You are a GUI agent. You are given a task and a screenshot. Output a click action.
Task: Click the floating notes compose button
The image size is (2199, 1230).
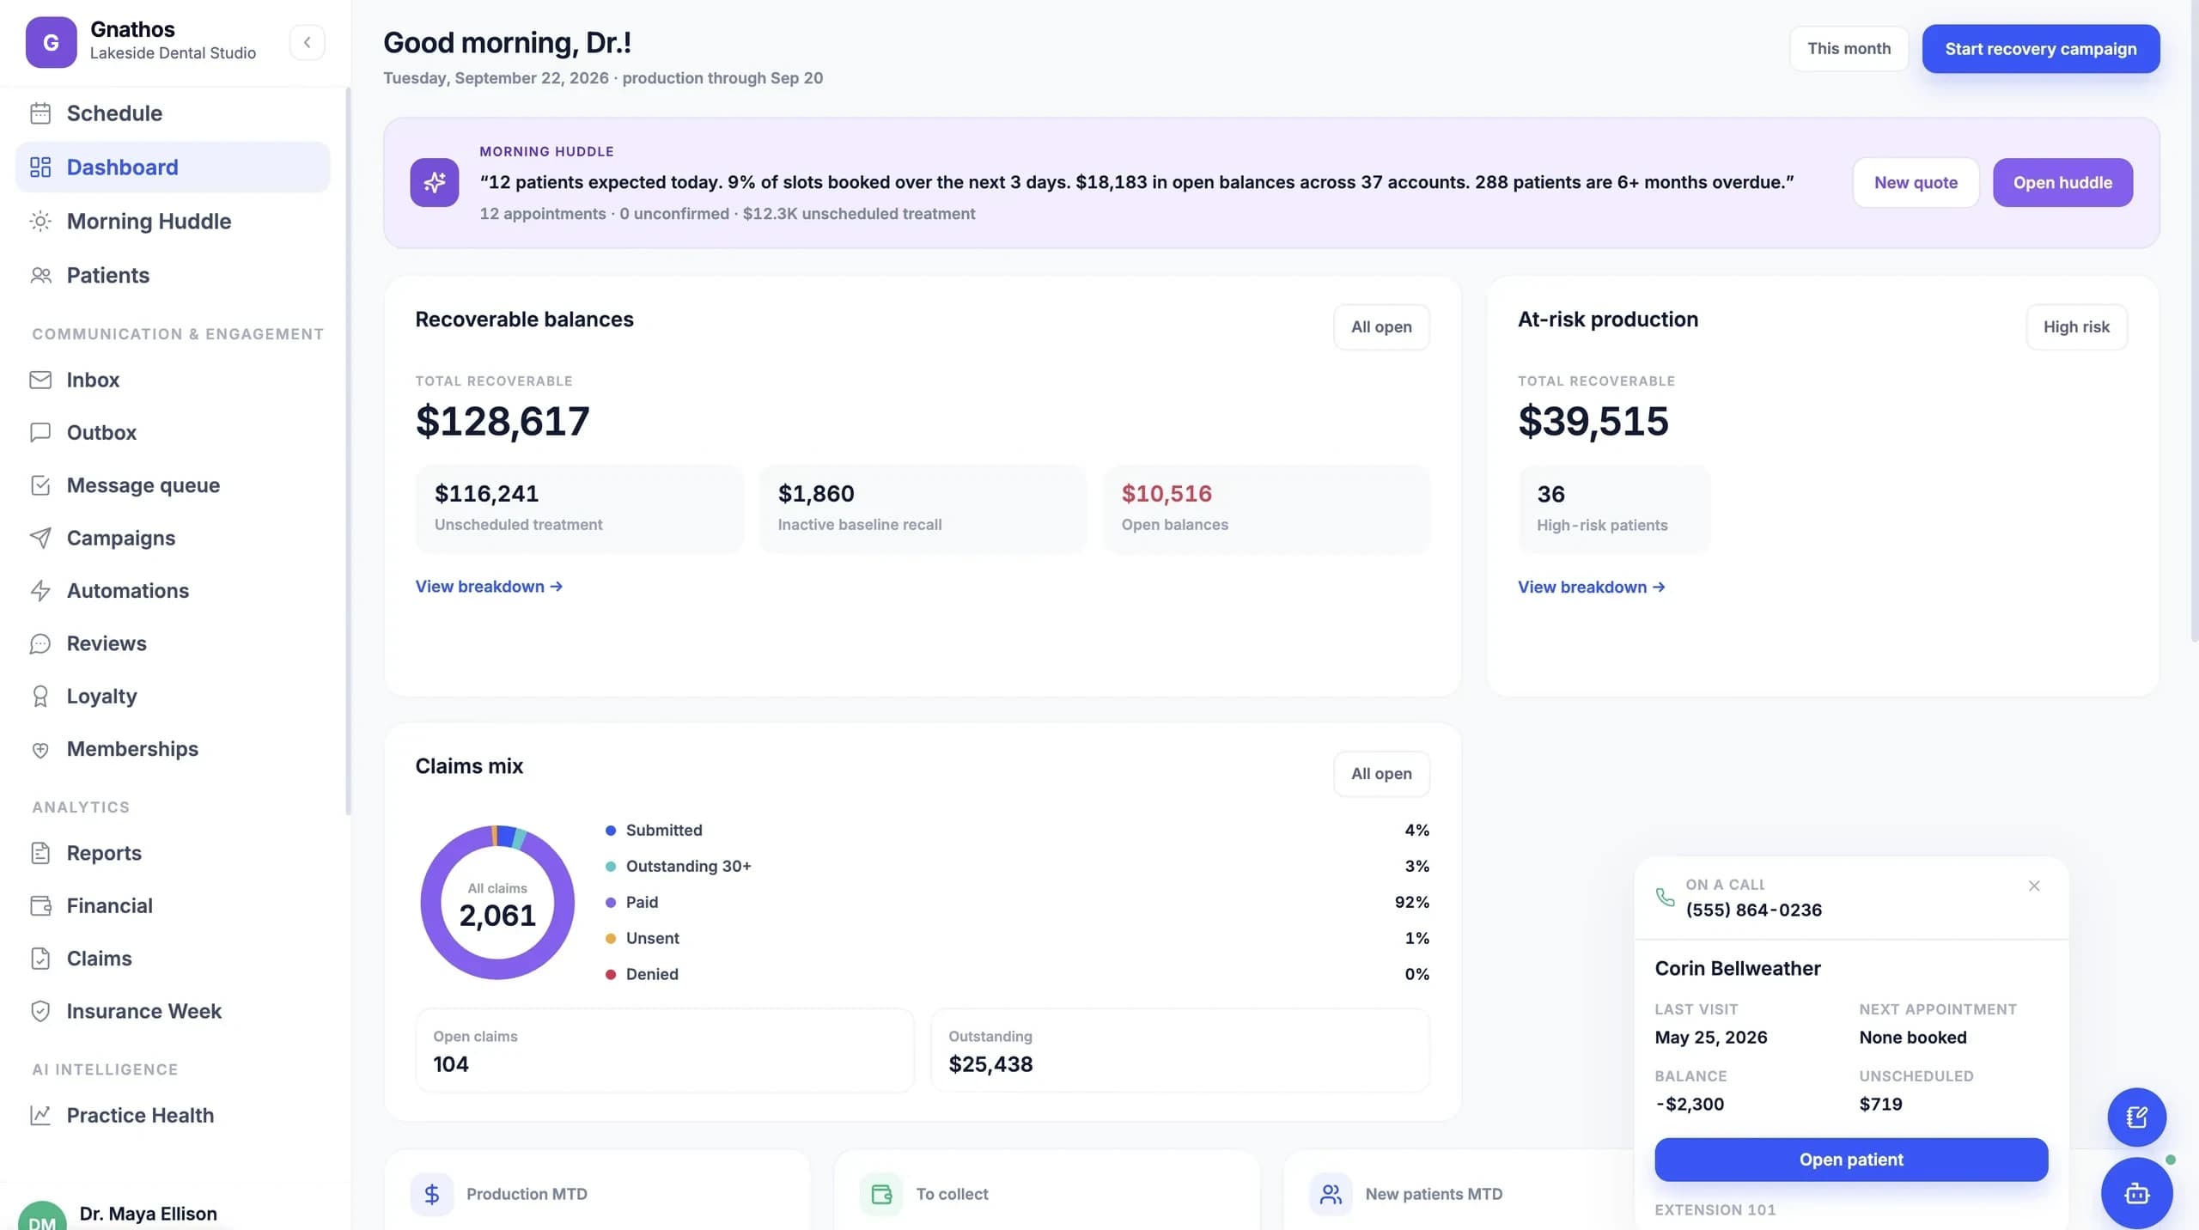click(2136, 1117)
